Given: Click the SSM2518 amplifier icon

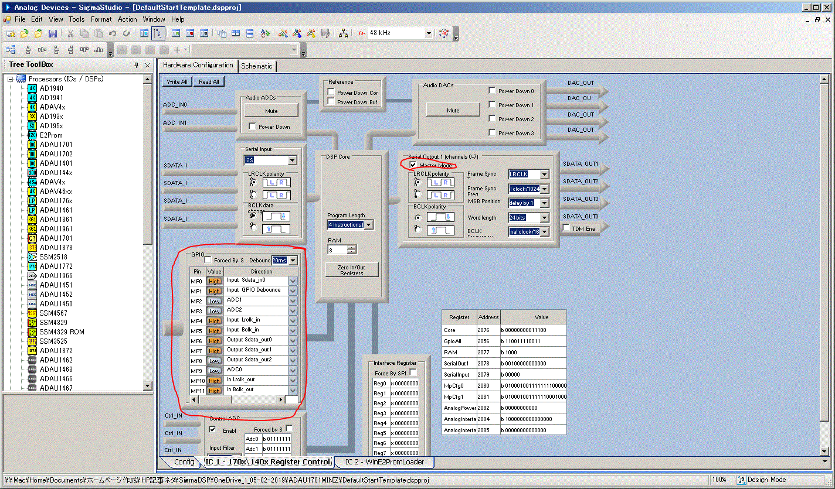Looking at the screenshot, I should (x=32, y=257).
